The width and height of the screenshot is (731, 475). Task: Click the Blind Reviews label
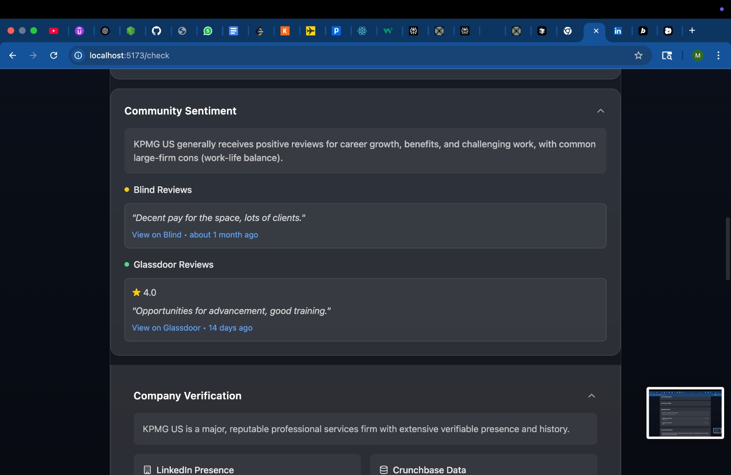163,190
